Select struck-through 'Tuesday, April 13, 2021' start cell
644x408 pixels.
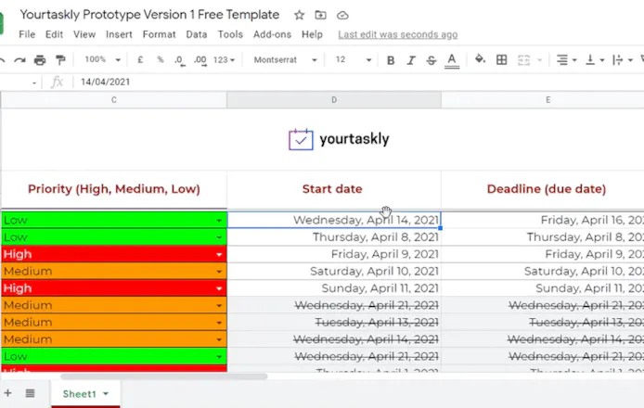pyautogui.click(x=334, y=323)
